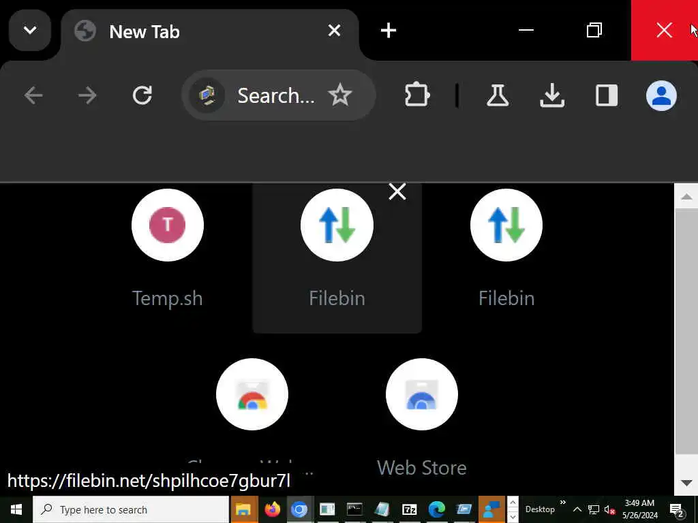Switch to Chromium in the taskbar
The image size is (698, 523).
point(299,509)
